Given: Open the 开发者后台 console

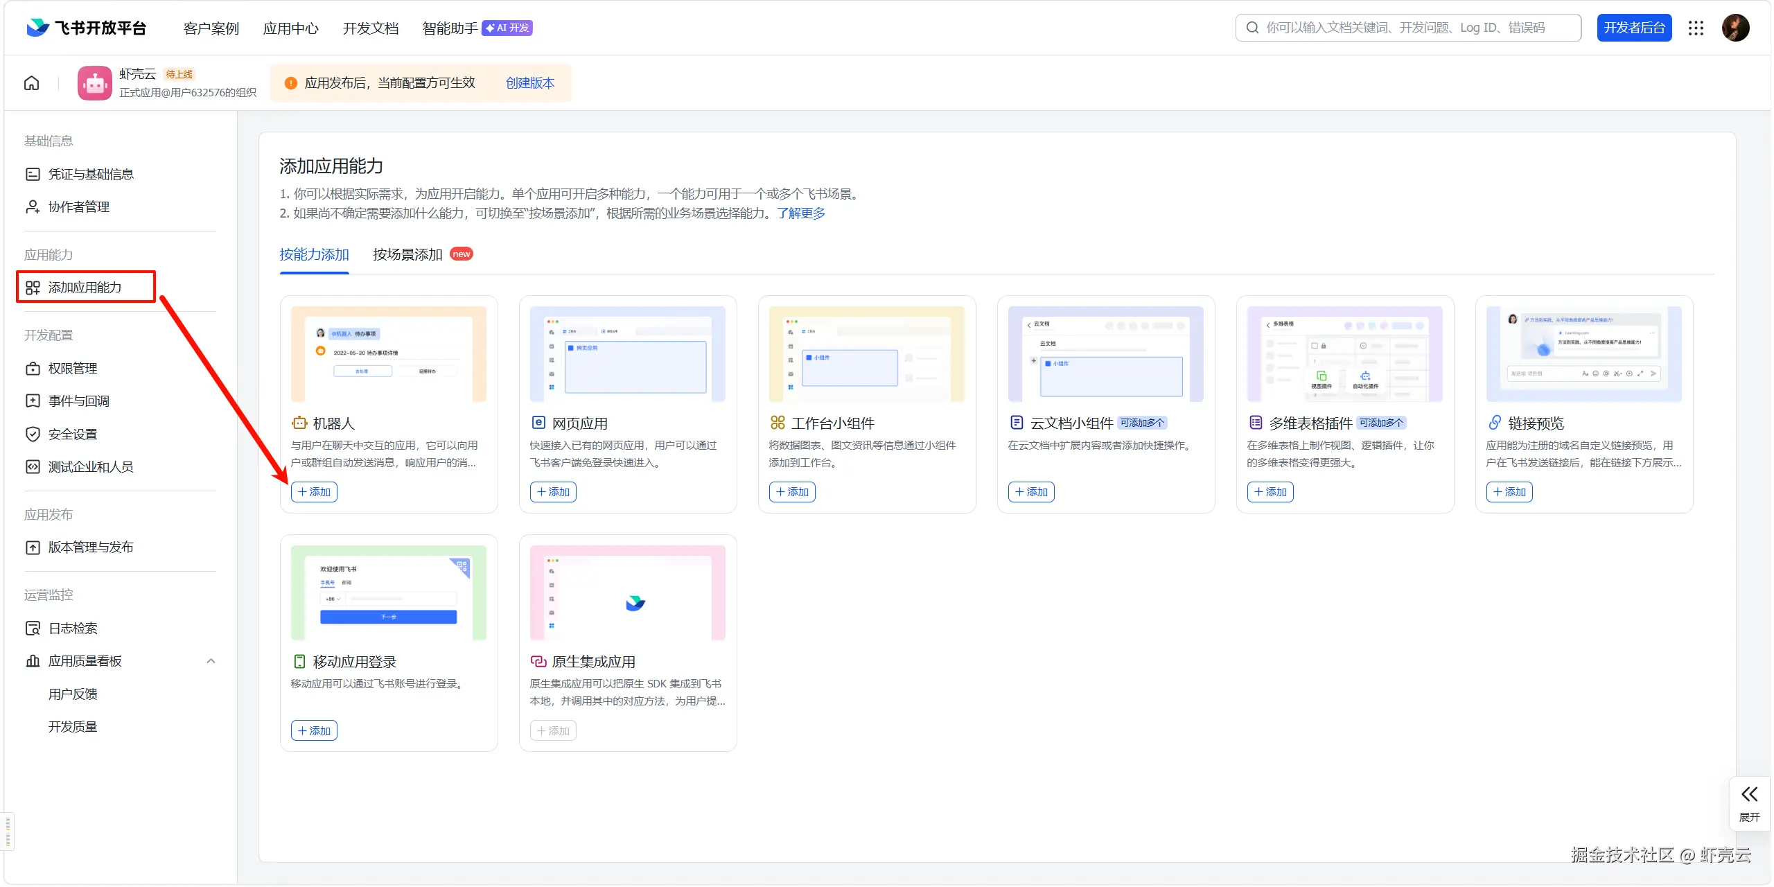Looking at the screenshot, I should pyautogui.click(x=1633, y=28).
